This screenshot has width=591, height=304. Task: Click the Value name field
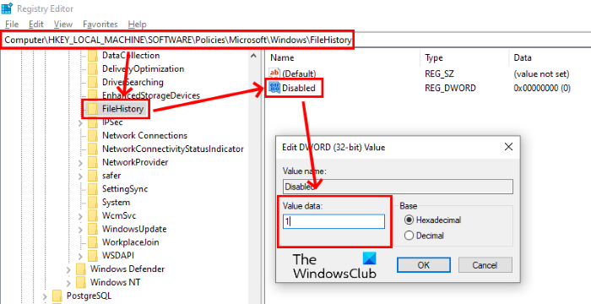pos(398,187)
